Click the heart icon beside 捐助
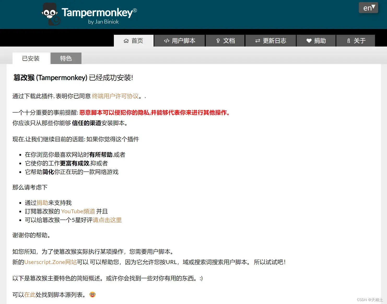The width and height of the screenshot is (387, 304). [x=309, y=41]
